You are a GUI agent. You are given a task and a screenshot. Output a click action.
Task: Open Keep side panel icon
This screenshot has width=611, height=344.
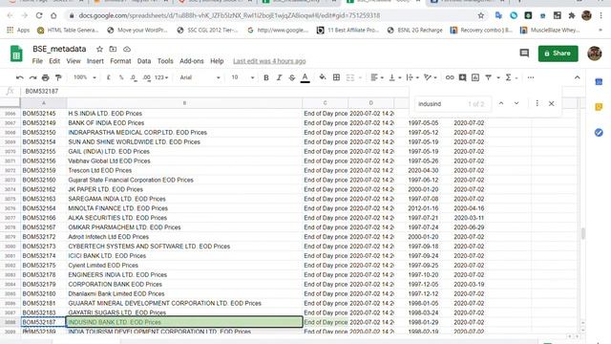599,107
